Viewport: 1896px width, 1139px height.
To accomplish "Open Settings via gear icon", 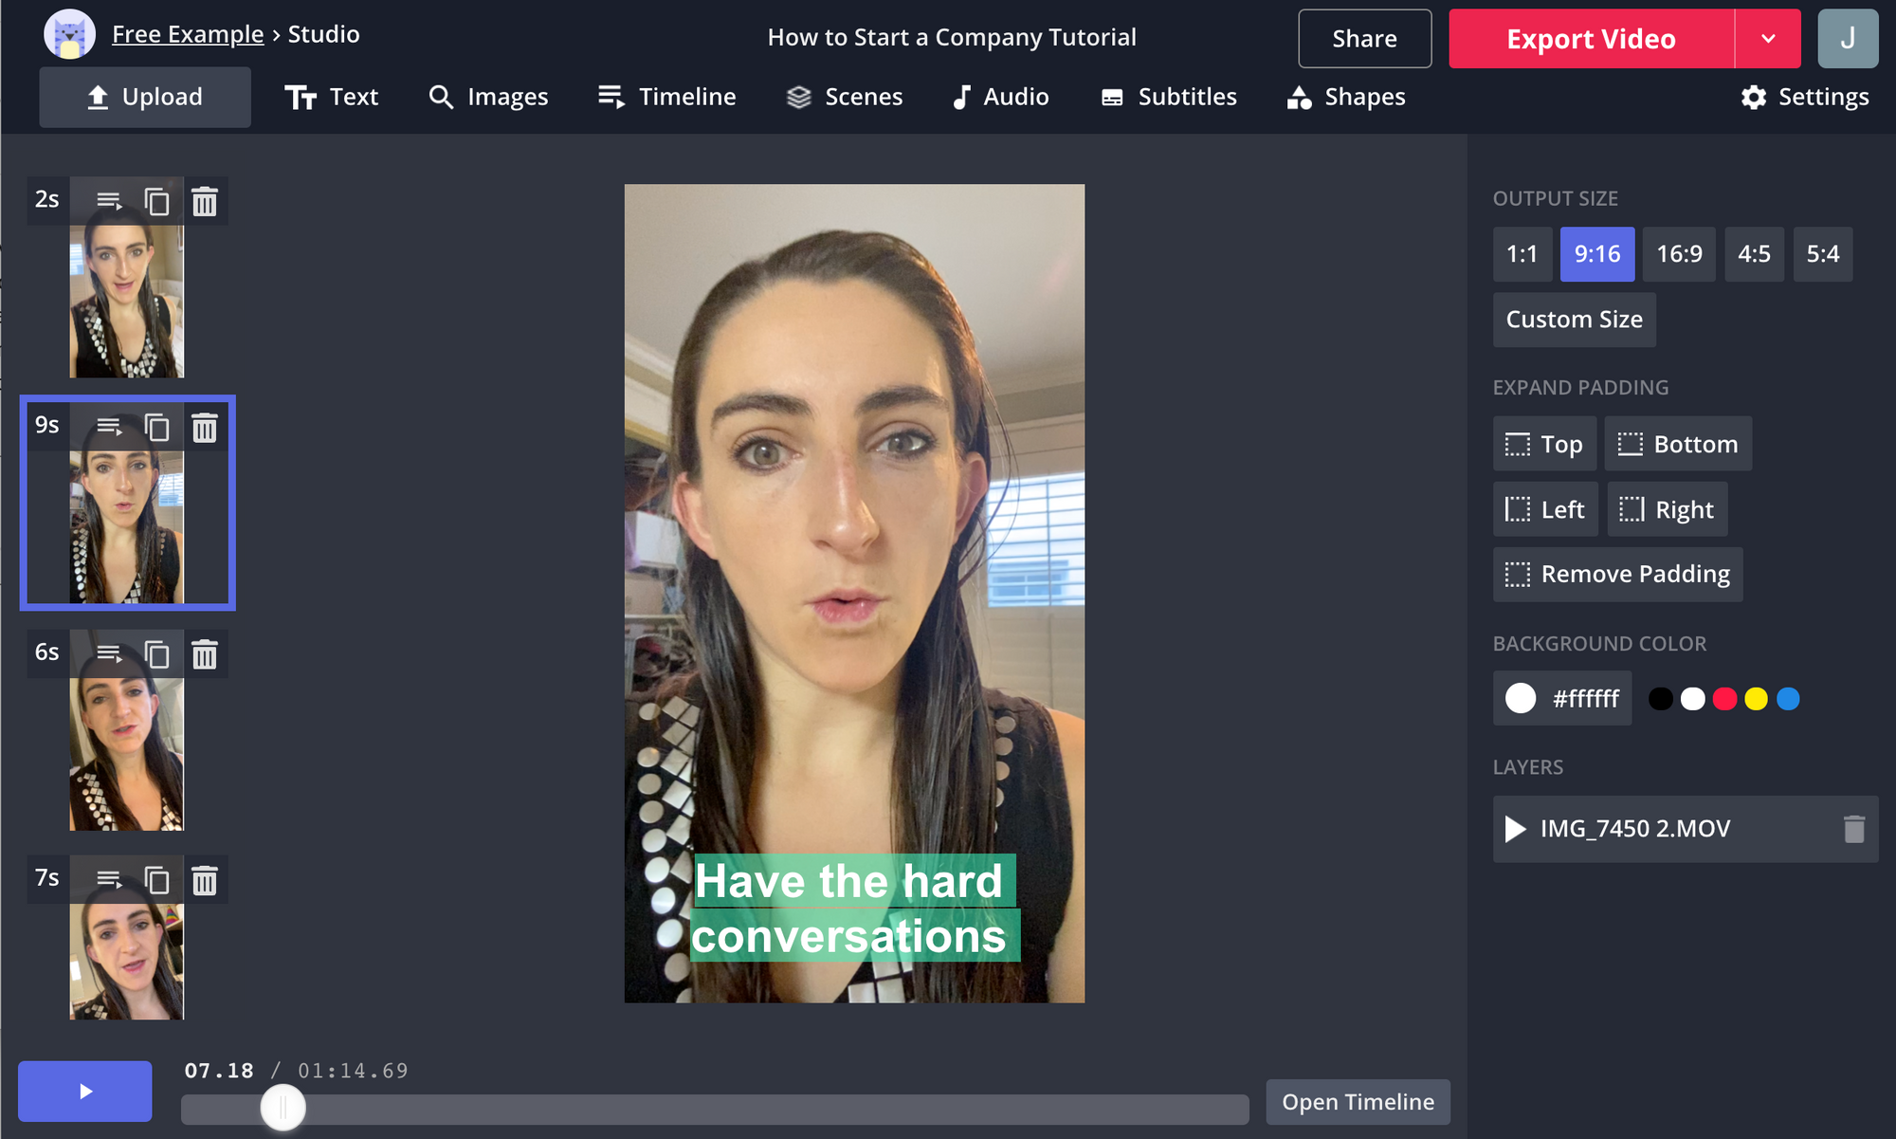I will pyautogui.click(x=1754, y=97).
